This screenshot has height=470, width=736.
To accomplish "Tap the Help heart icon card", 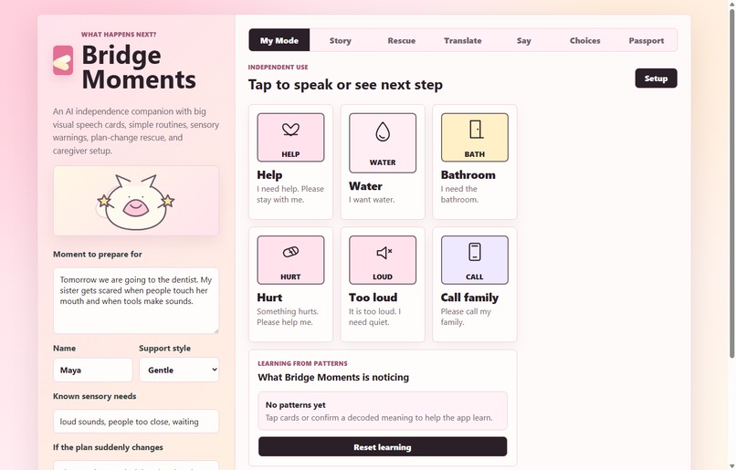I will pyautogui.click(x=290, y=138).
